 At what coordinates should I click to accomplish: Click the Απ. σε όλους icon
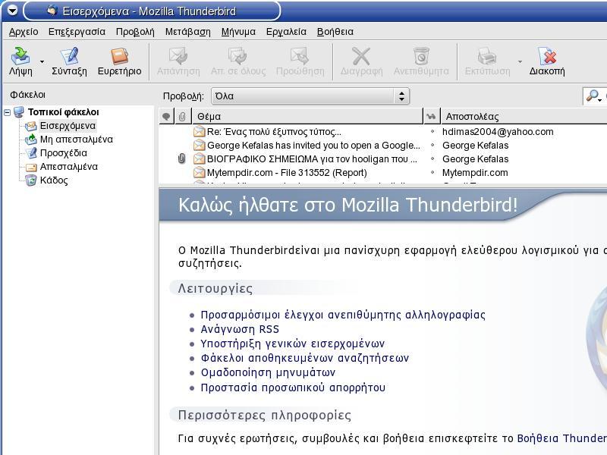[237, 56]
